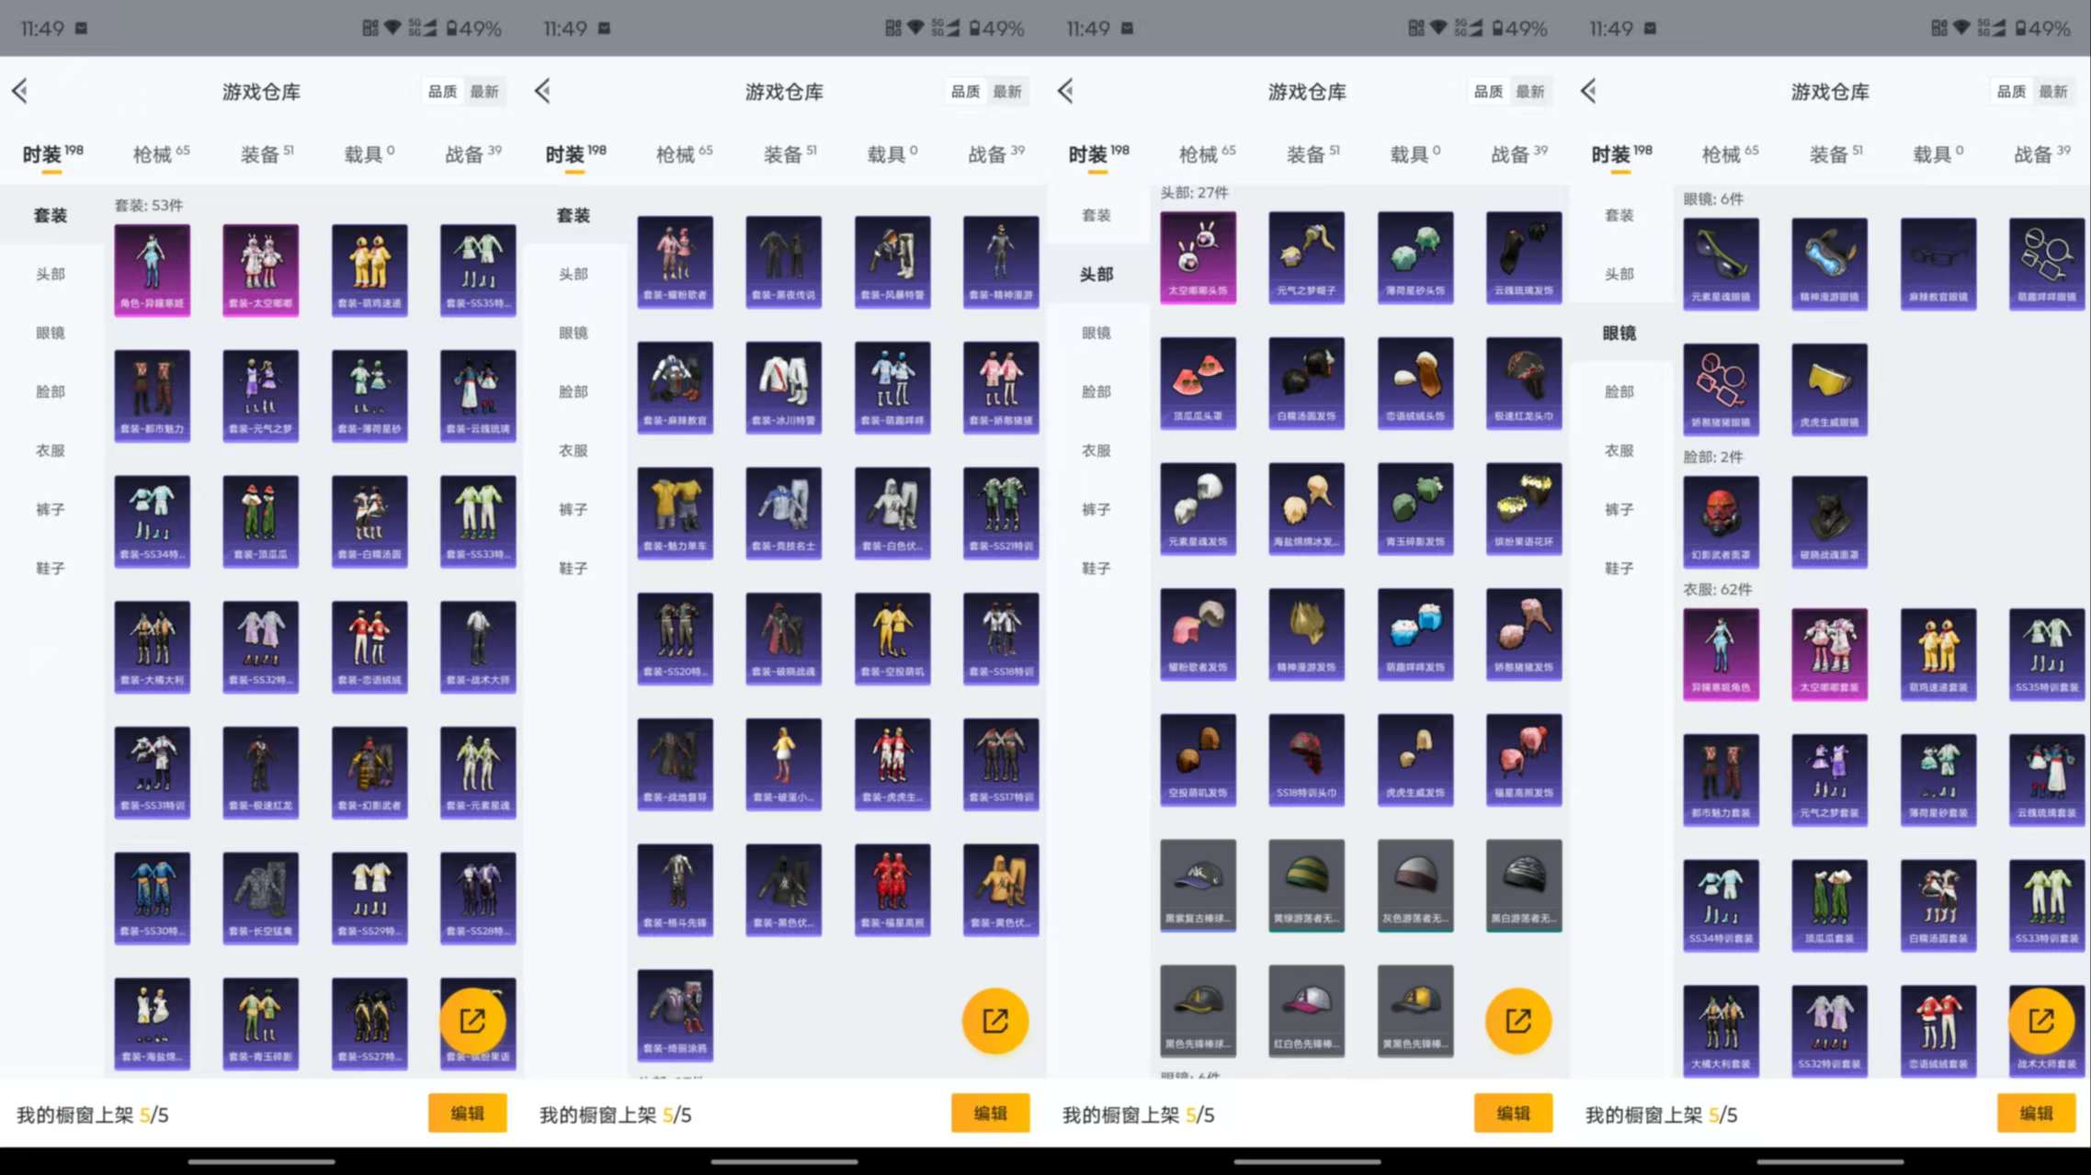Select 眼镜 category in the sidebar
This screenshot has width=2091, height=1175.
point(51,333)
